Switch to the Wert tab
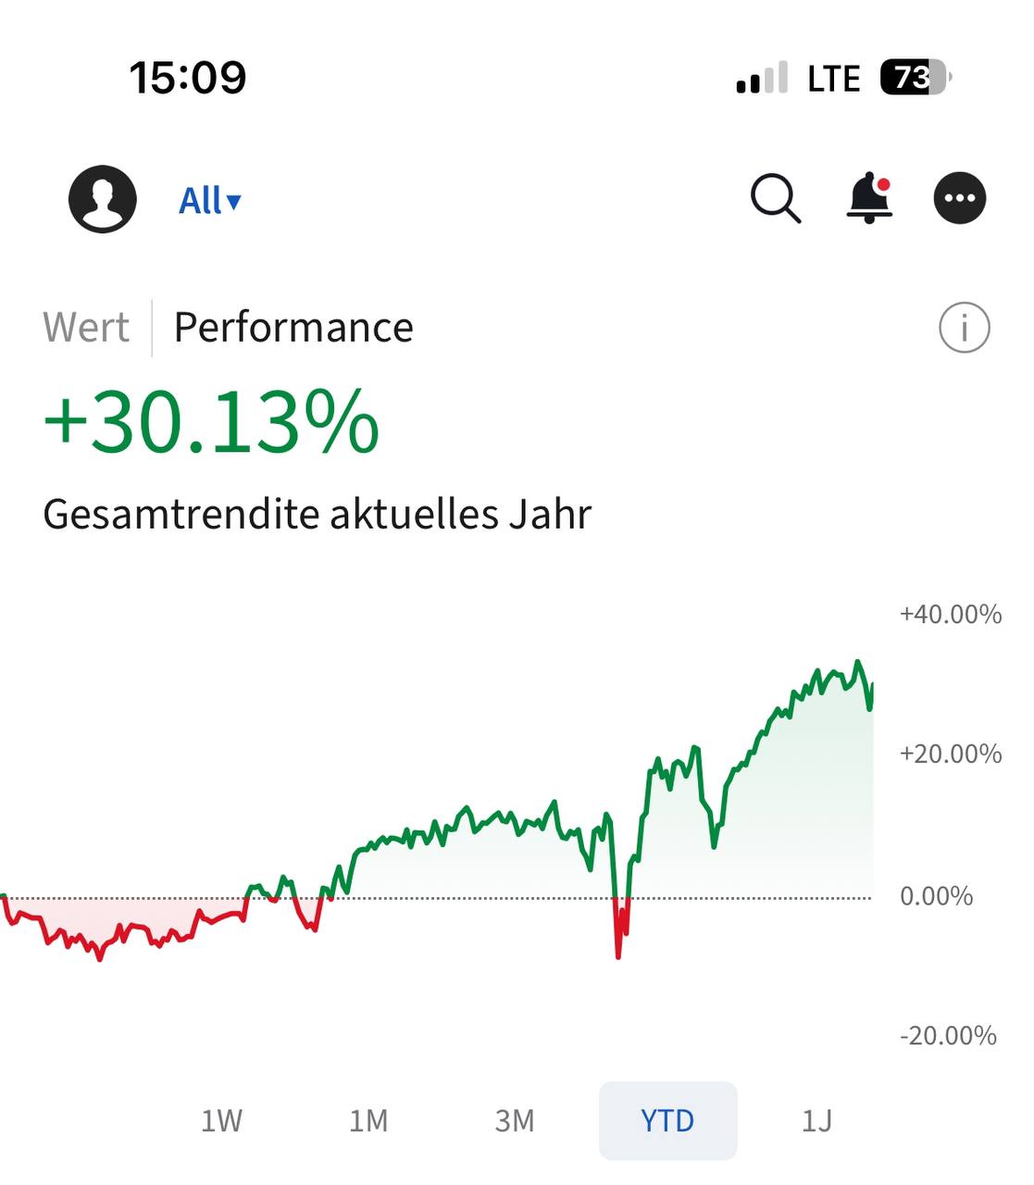Screen dimensions: 1034x1185 coord(86,328)
